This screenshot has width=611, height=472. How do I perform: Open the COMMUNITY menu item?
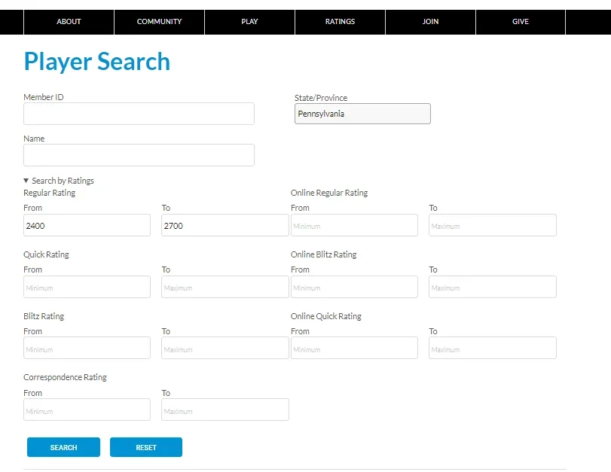tap(159, 22)
